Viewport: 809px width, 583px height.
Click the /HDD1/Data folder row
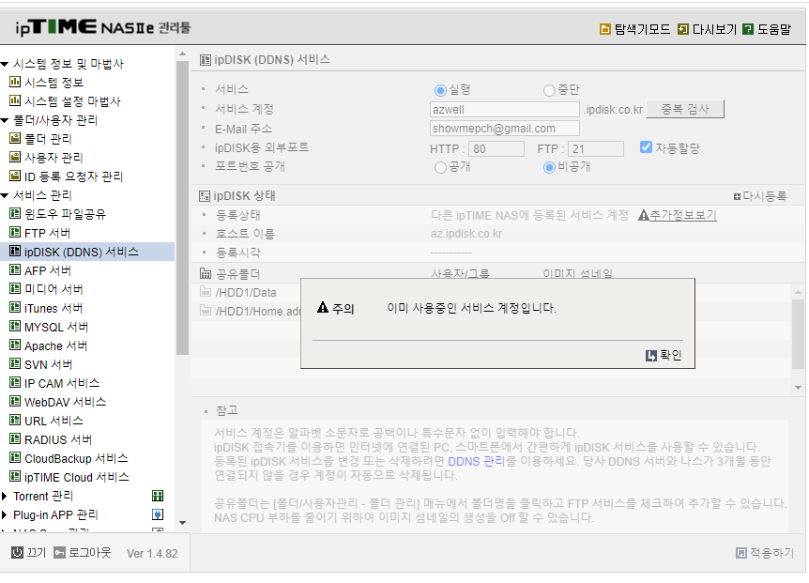(x=247, y=293)
